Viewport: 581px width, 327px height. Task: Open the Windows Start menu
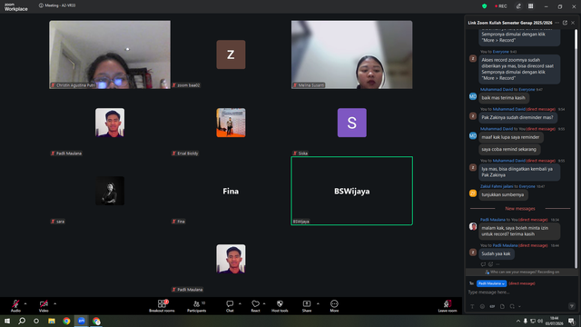(x=7, y=321)
